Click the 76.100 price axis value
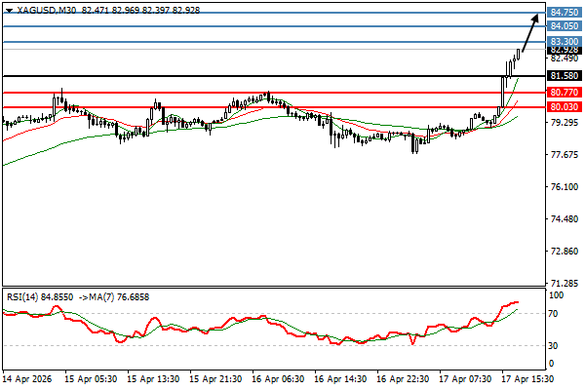The width and height of the screenshot is (585, 390). (564, 187)
